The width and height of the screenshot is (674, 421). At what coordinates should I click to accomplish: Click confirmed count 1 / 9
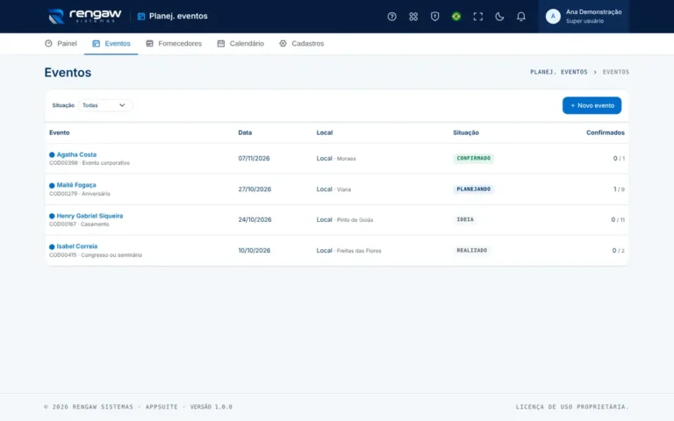tap(619, 189)
